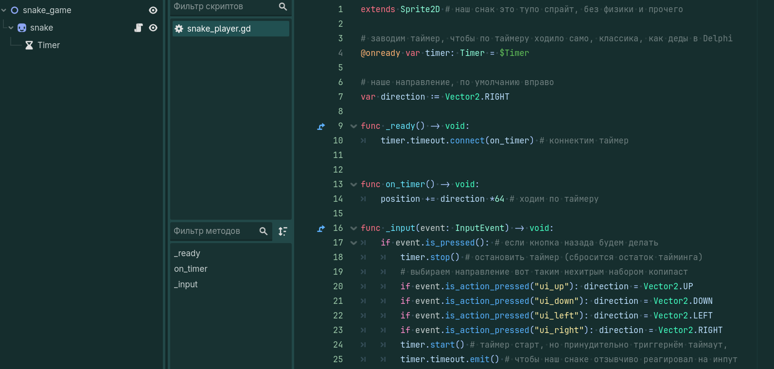Toggle visibility of snake_game node
This screenshot has height=369, width=774.
[x=153, y=10]
